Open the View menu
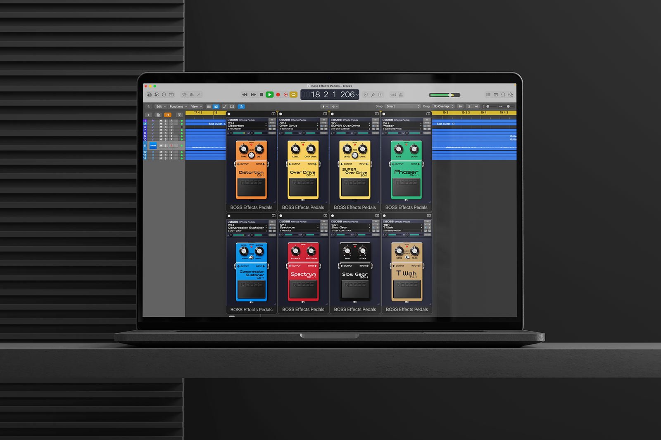Viewport: 661px width, 440px height. click(196, 106)
